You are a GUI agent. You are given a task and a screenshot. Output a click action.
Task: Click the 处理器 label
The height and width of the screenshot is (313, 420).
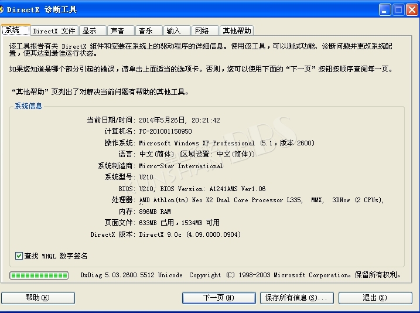pos(124,200)
